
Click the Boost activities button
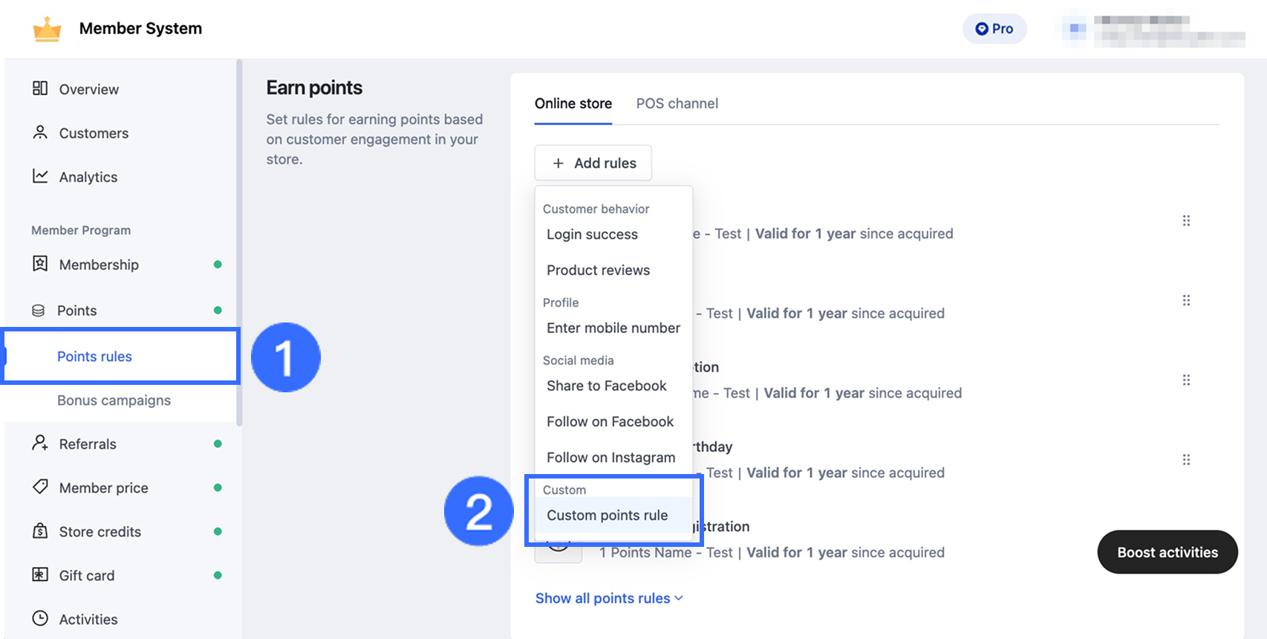pyautogui.click(x=1167, y=552)
